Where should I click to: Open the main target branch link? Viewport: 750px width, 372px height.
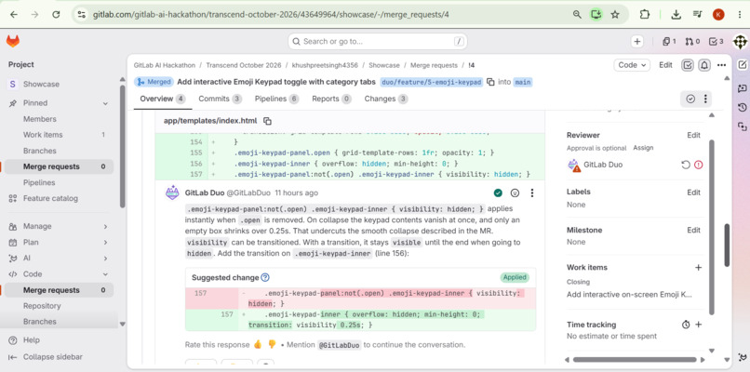click(x=523, y=82)
